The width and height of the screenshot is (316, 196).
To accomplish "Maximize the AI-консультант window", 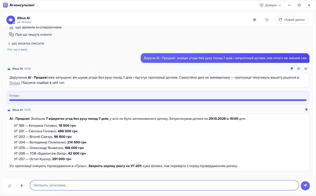I will coord(299,5).
